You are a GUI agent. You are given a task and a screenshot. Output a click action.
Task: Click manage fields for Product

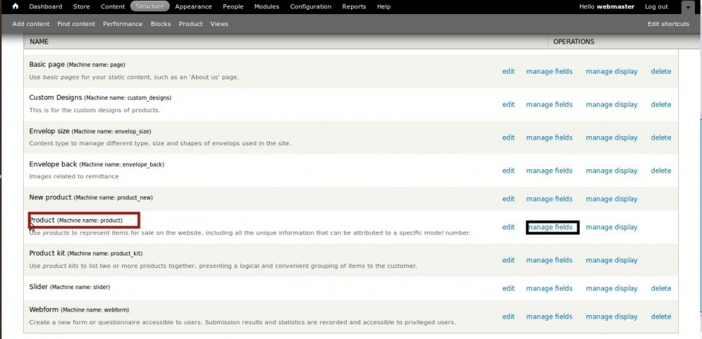click(552, 227)
